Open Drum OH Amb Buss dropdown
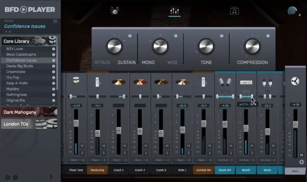The image size is (307, 182). [225, 160]
